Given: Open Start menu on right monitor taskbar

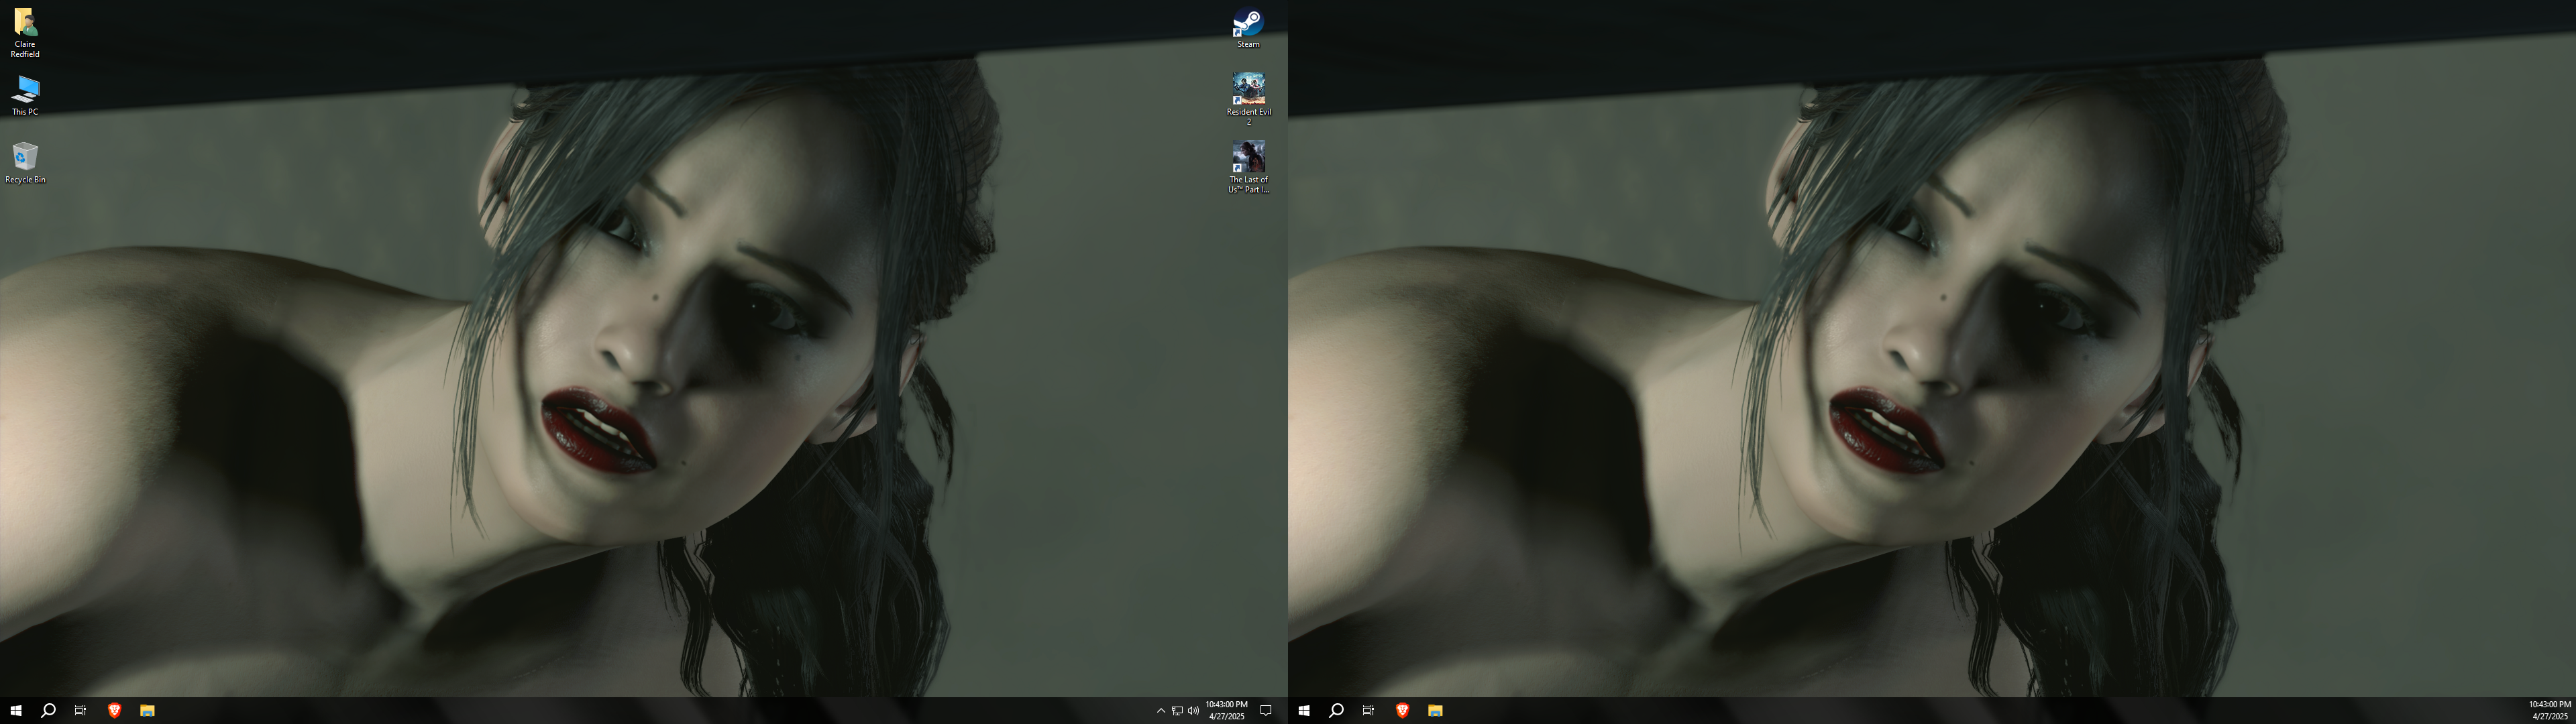Looking at the screenshot, I should coord(1304,711).
